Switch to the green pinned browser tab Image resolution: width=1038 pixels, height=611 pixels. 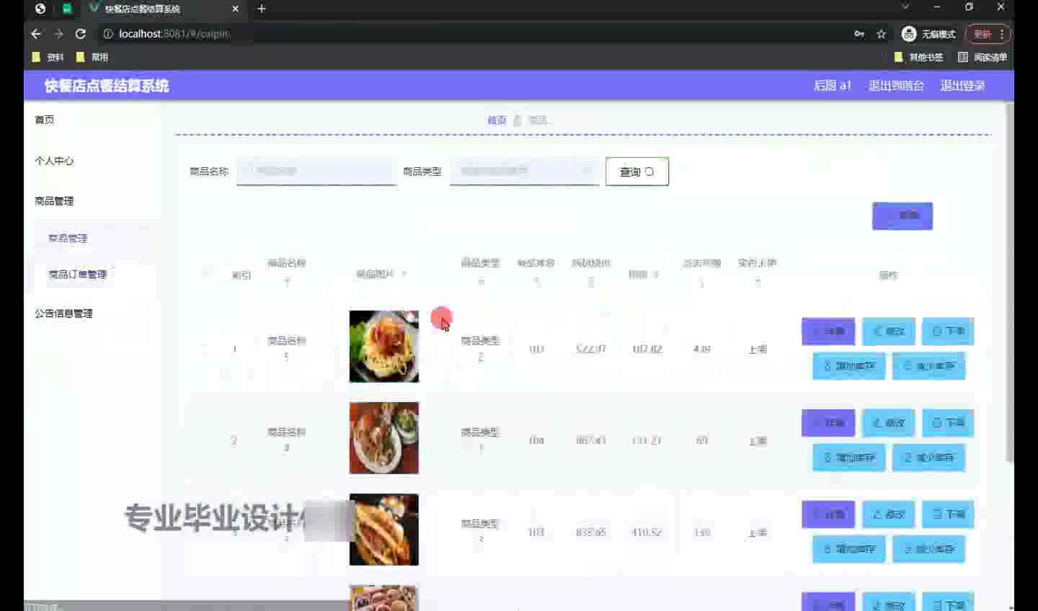click(x=66, y=9)
